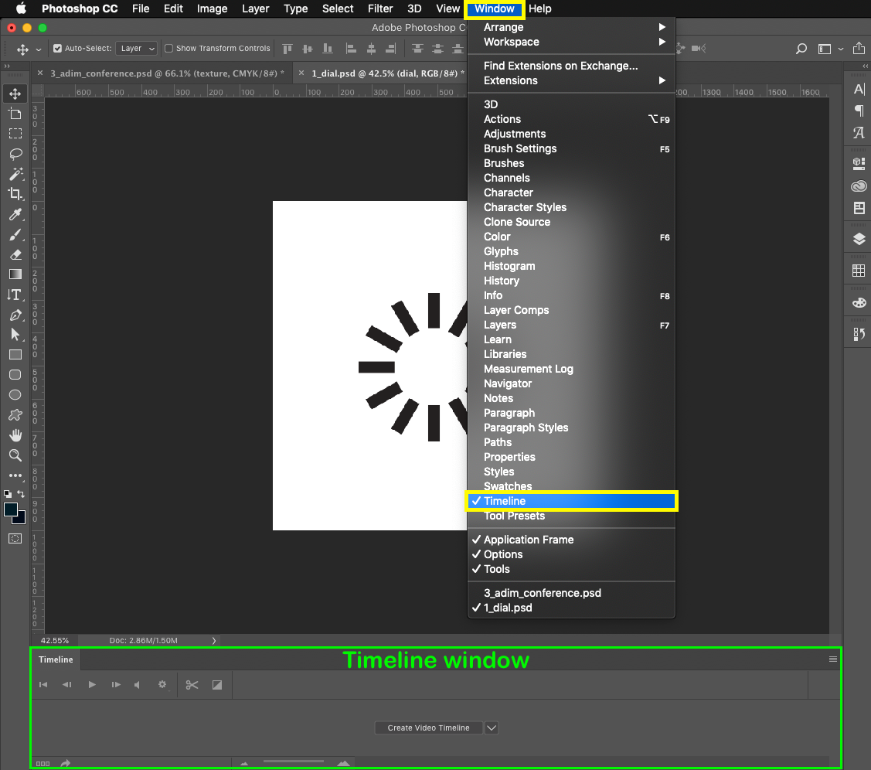Viewport: 871px width, 770px height.
Task: Click the Create Video Timeline button
Action: point(428,727)
